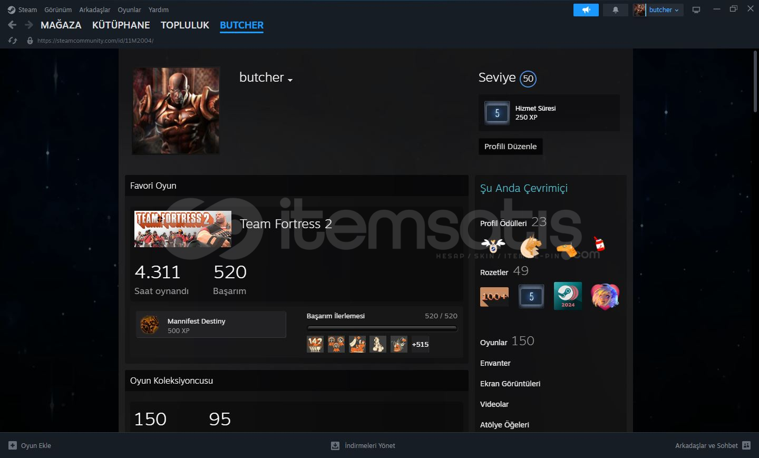Screen dimensions: 759x458
Task: Open the Videolar link
Action: coord(494,404)
